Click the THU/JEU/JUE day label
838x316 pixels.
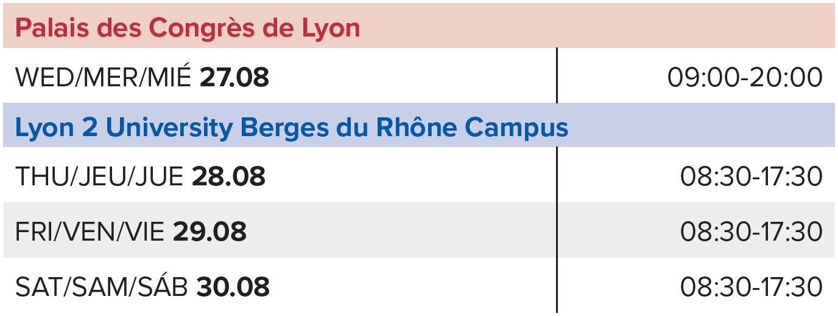point(99,177)
